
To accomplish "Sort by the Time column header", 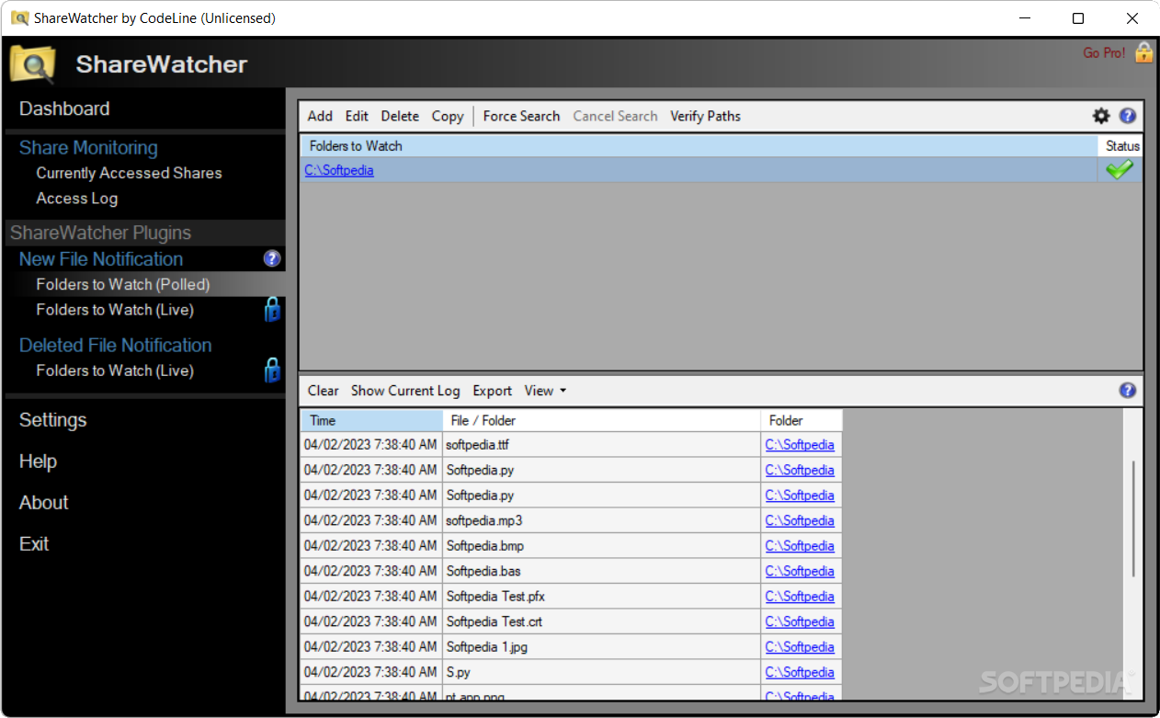I will coord(371,420).
